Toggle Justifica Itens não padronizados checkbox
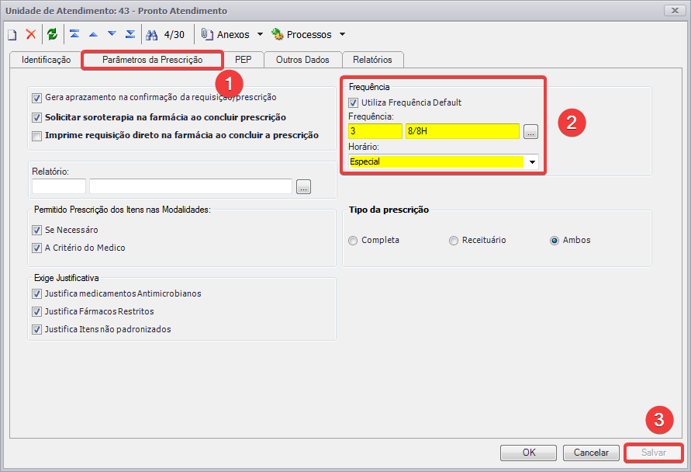Screen dimensions: 691x472 click(x=37, y=329)
